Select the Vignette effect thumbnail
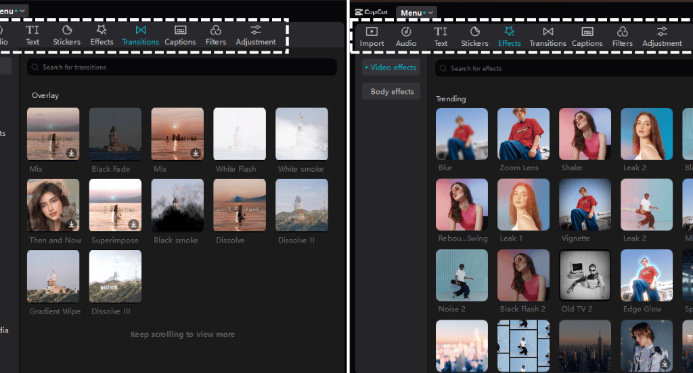Viewport: 693px width, 373px height. (585, 204)
